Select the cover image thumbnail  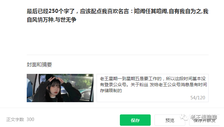(60, 88)
